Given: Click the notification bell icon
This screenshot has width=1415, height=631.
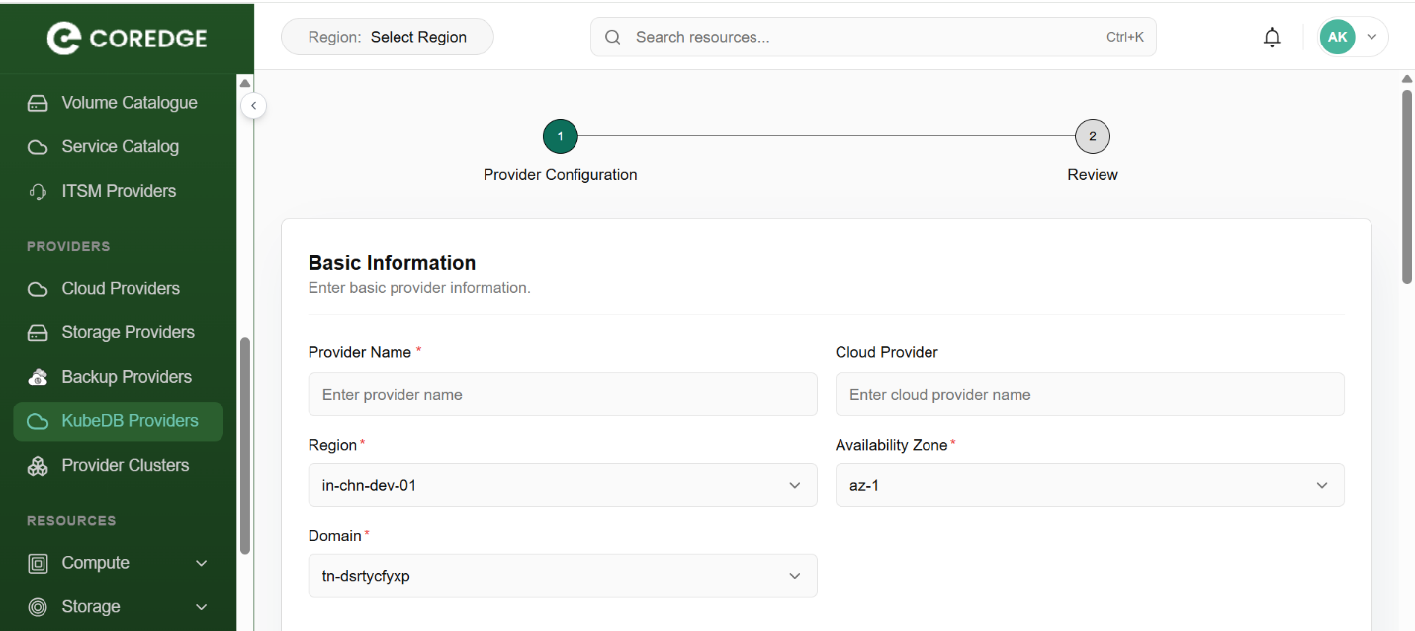Looking at the screenshot, I should (1272, 38).
